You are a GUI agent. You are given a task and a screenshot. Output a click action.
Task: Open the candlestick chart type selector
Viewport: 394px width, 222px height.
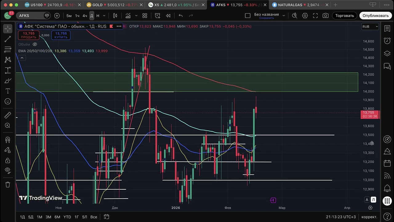click(115, 16)
